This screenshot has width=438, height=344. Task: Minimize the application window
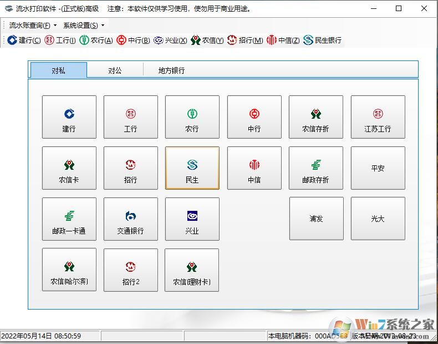coord(374,9)
